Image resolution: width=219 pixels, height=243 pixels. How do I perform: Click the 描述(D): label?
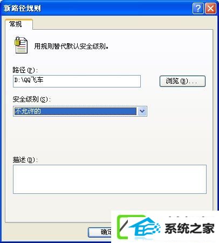point(25,160)
